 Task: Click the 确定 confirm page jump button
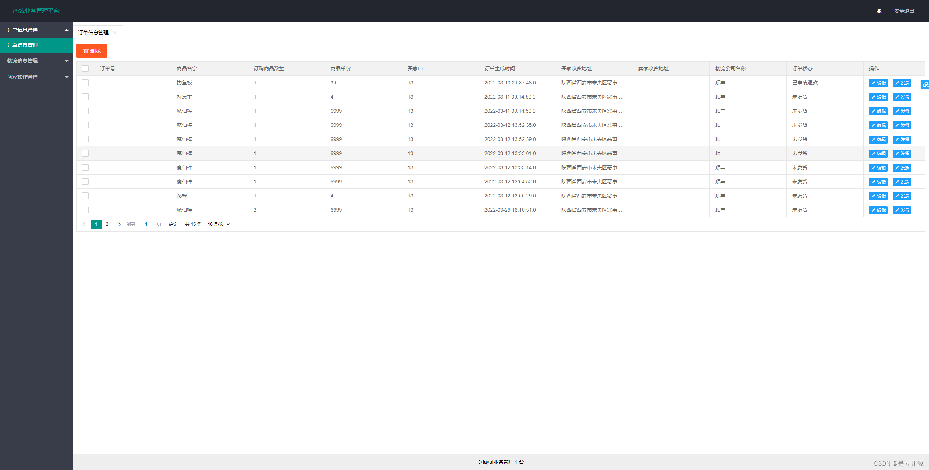[173, 224]
